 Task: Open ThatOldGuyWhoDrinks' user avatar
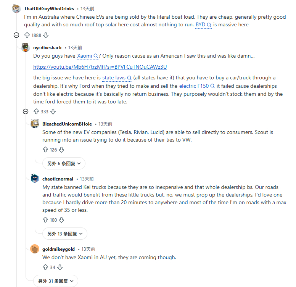16,9
